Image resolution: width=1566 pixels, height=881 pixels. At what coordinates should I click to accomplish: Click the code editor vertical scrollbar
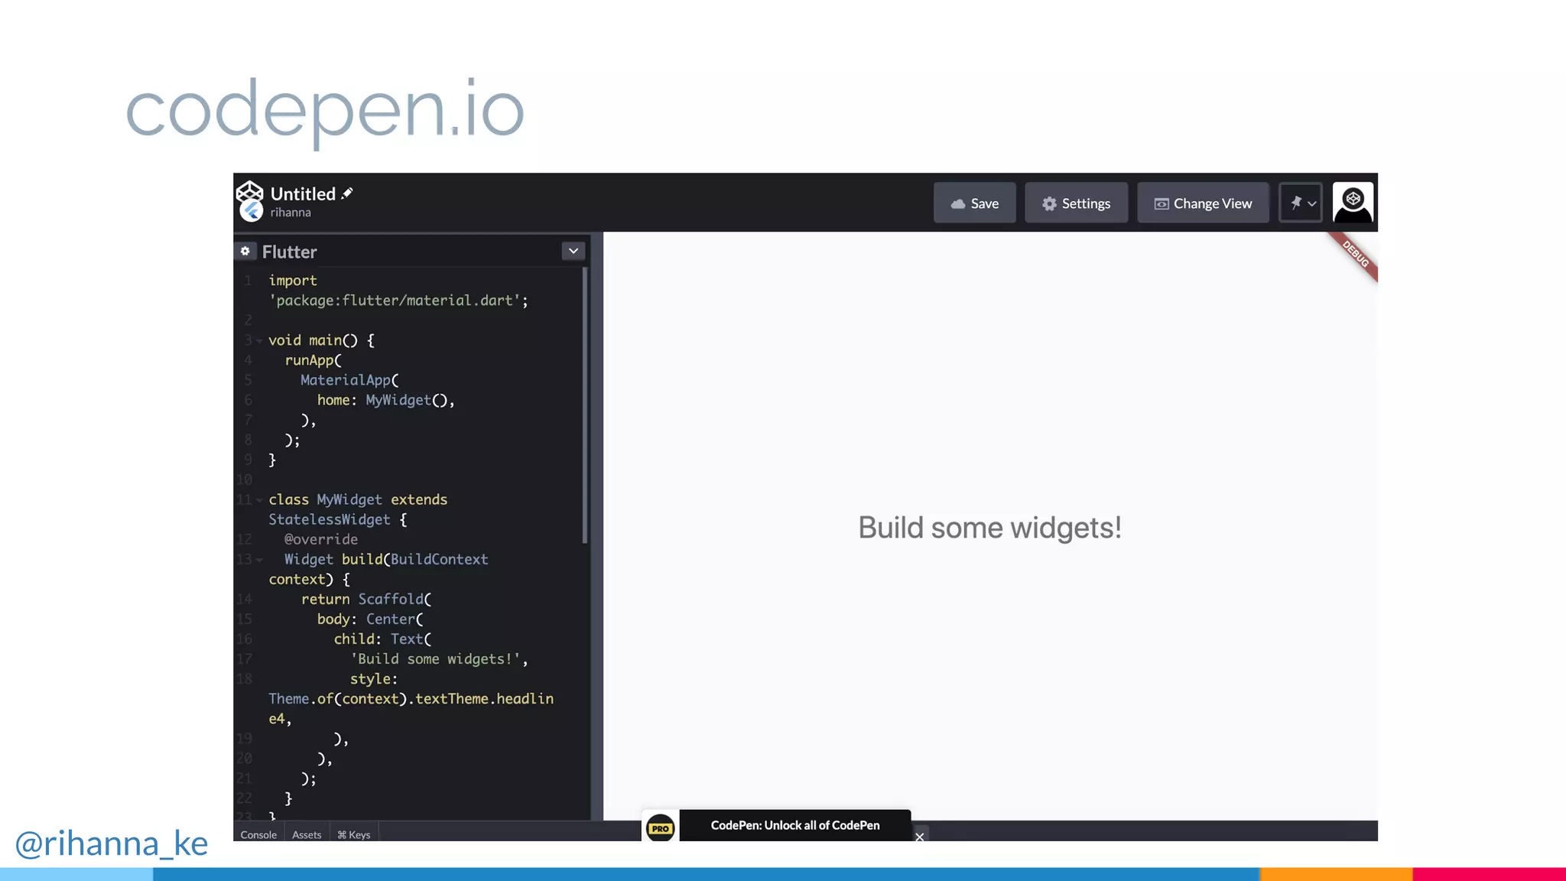(x=585, y=405)
